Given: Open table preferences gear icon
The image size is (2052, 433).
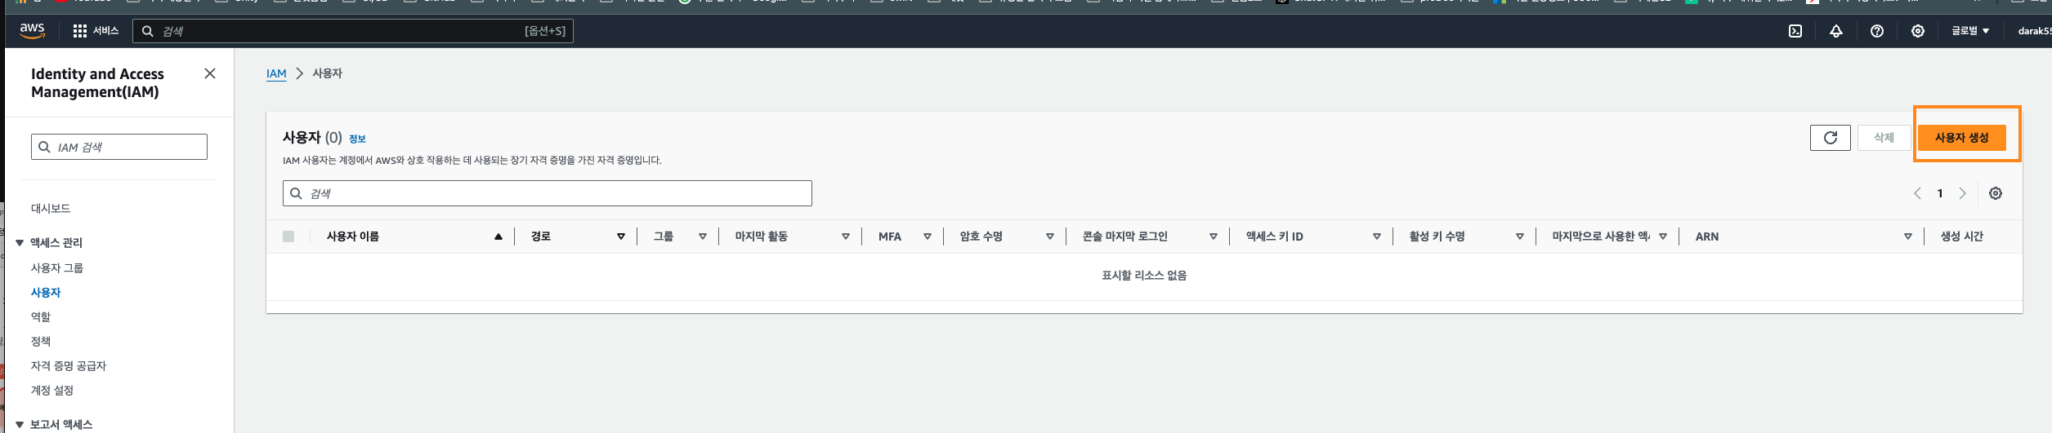Looking at the screenshot, I should tap(1996, 193).
